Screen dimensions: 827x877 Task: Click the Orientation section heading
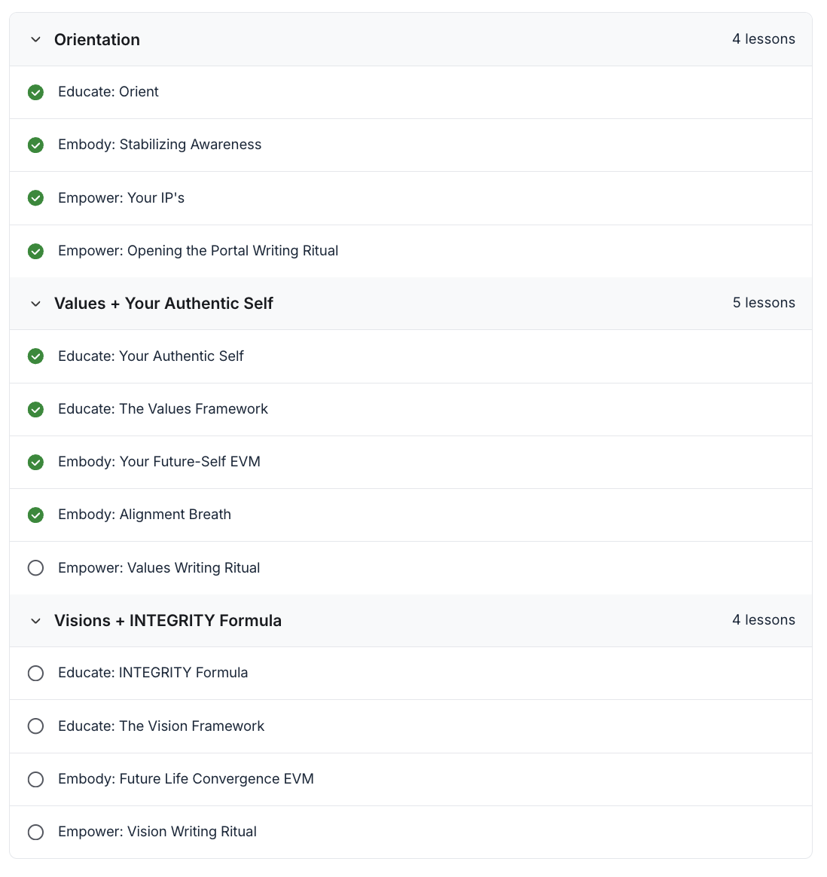(97, 40)
